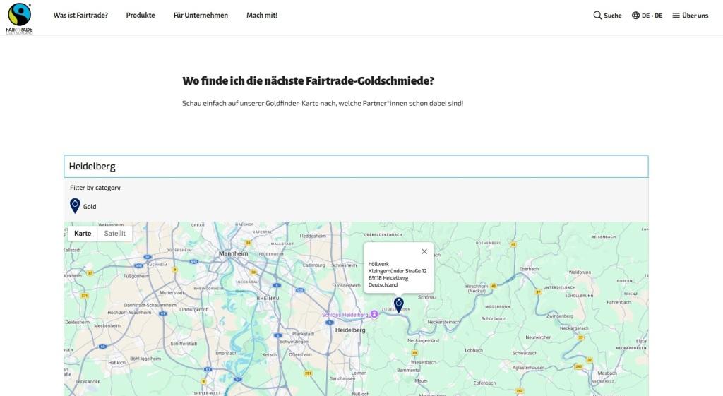Open the 'Mach mit!' menu
This screenshot has width=723, height=396.
[x=262, y=16]
